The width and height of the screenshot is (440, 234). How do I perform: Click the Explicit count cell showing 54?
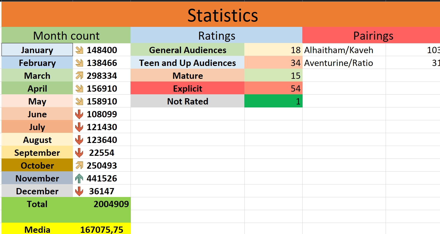pyautogui.click(x=273, y=89)
